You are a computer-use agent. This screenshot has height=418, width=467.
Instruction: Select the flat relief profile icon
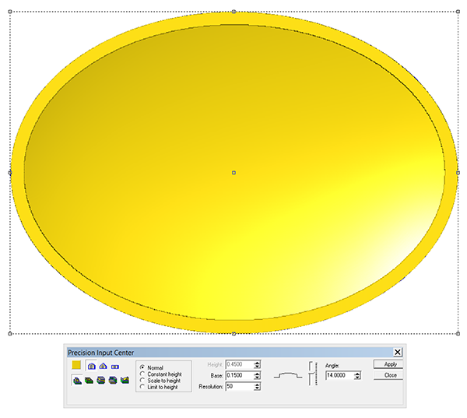115,367
